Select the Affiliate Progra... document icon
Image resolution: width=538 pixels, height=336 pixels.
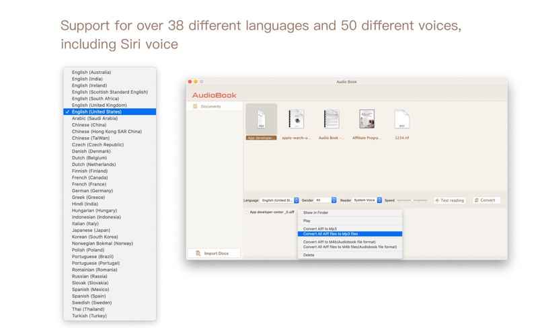[x=367, y=119]
